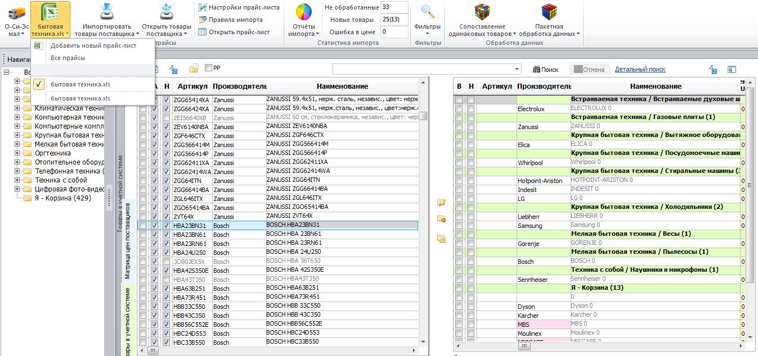Toggle the H checkbox for HBC33B550
Screen dimensions: 758x356
point(167,343)
